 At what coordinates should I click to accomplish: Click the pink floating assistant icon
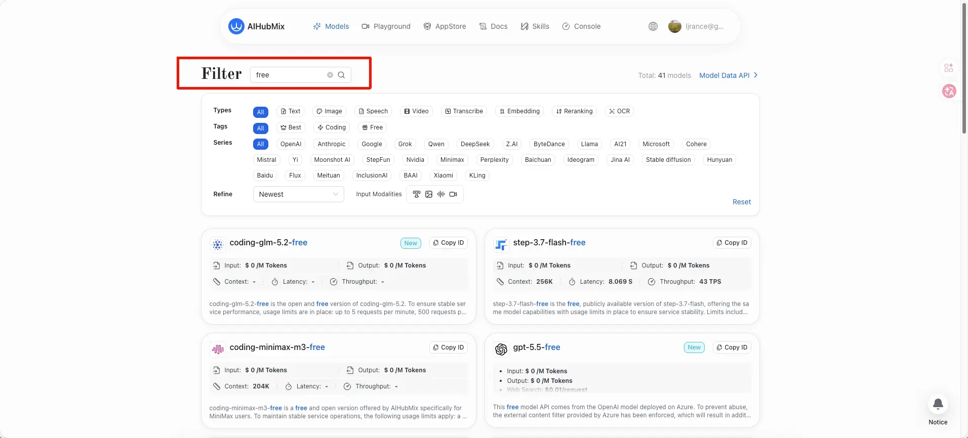pyautogui.click(x=949, y=91)
